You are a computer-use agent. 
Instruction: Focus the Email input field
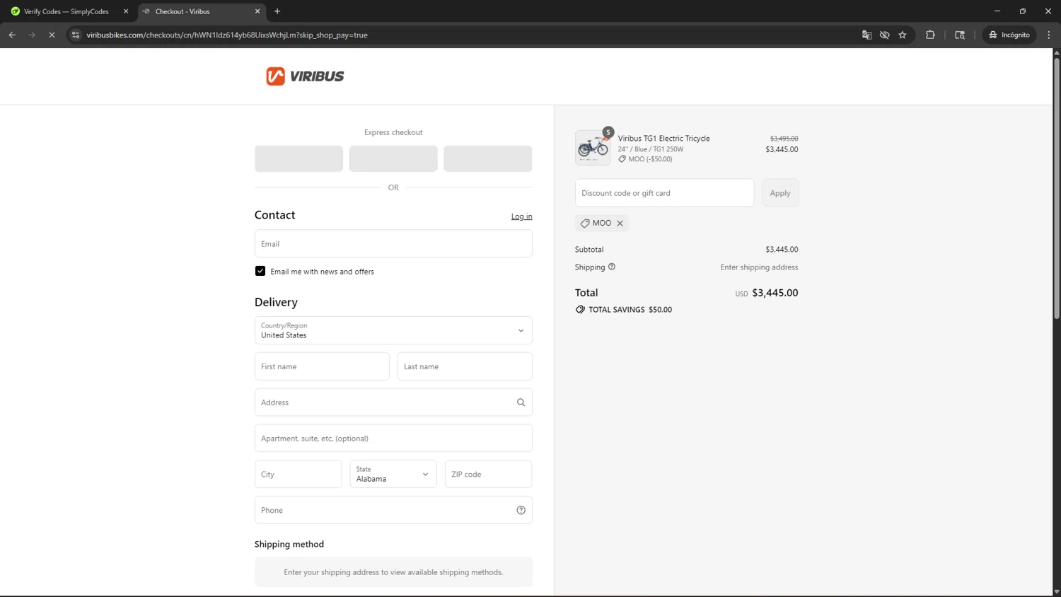click(393, 243)
